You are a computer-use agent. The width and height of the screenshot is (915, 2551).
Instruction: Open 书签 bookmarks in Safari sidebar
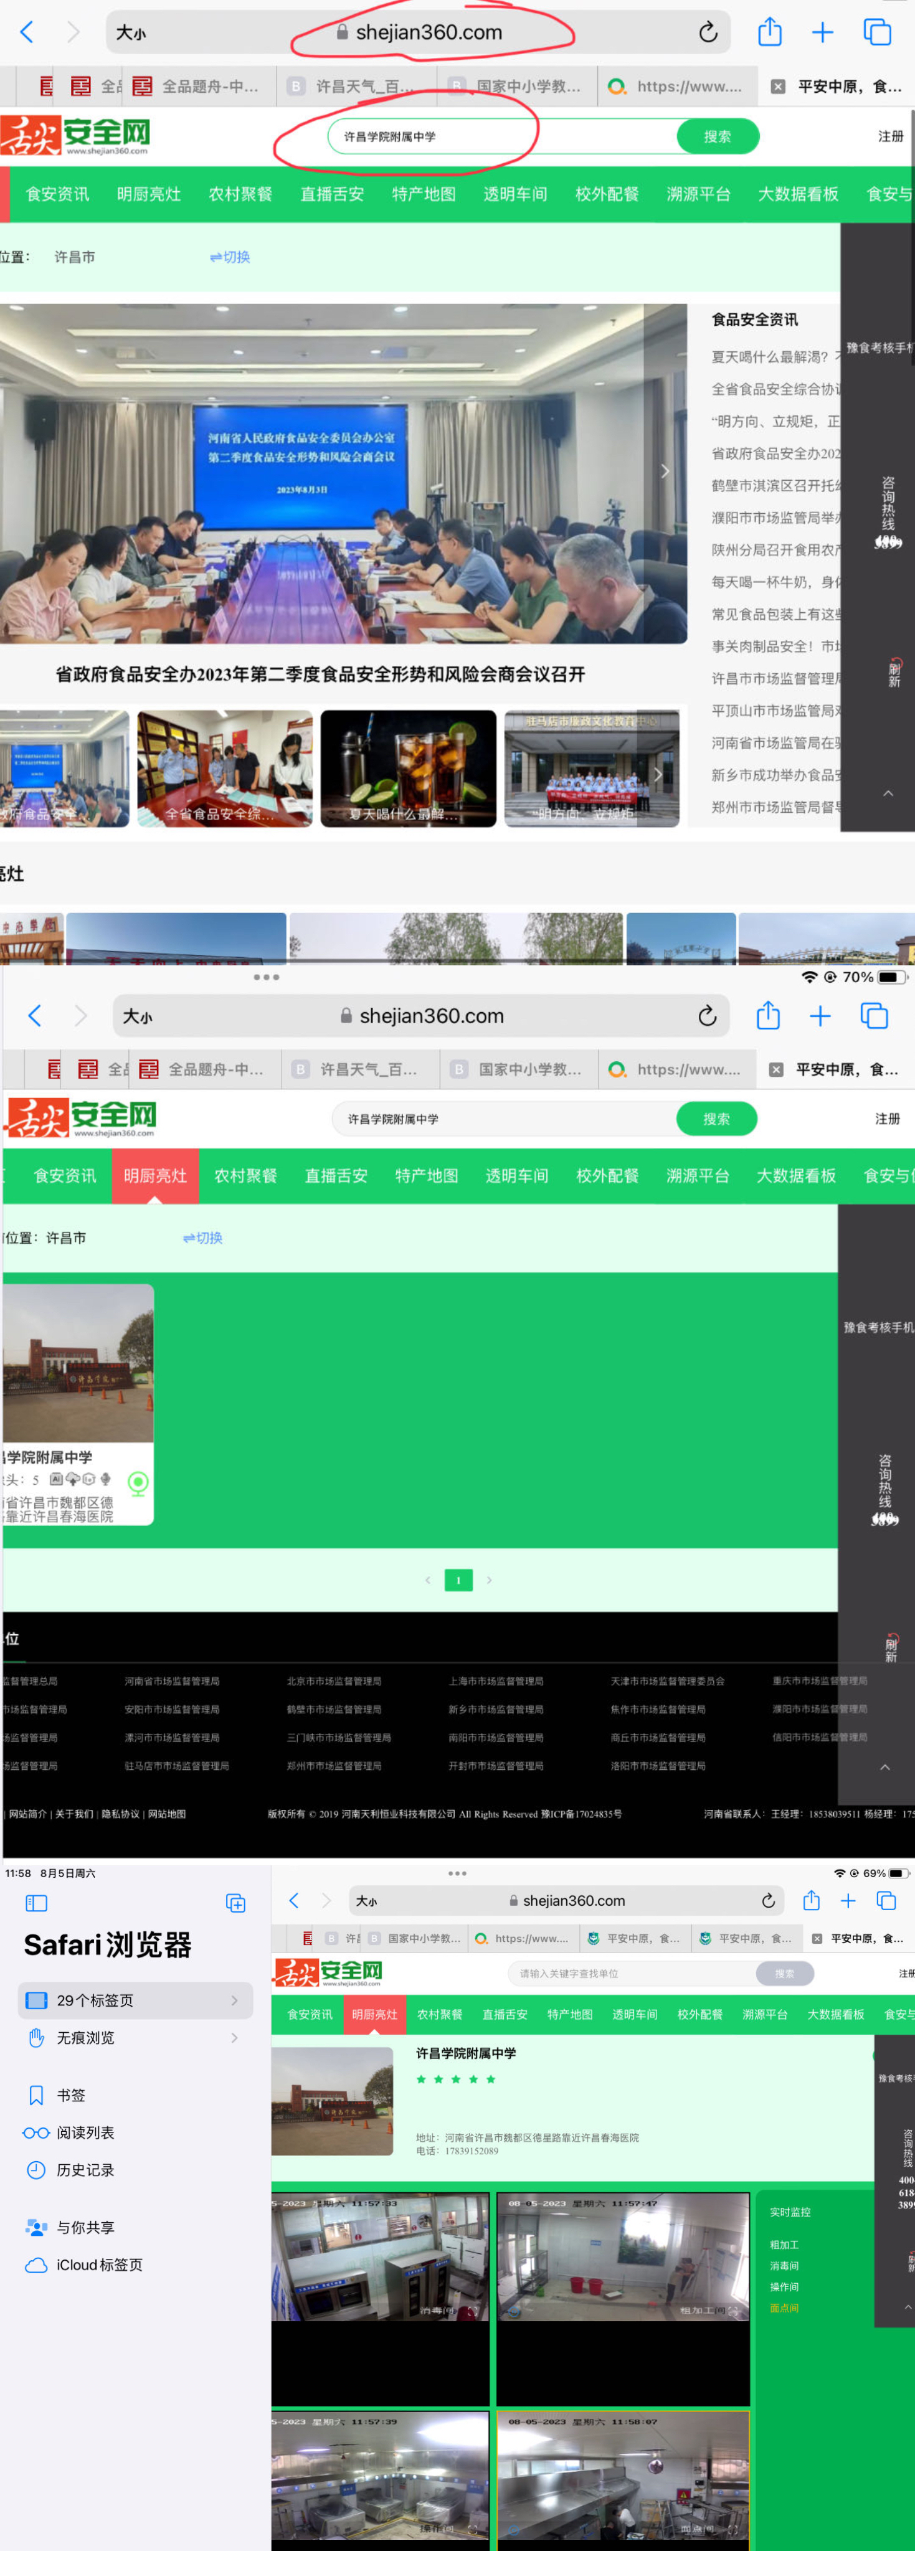pyautogui.click(x=70, y=2094)
